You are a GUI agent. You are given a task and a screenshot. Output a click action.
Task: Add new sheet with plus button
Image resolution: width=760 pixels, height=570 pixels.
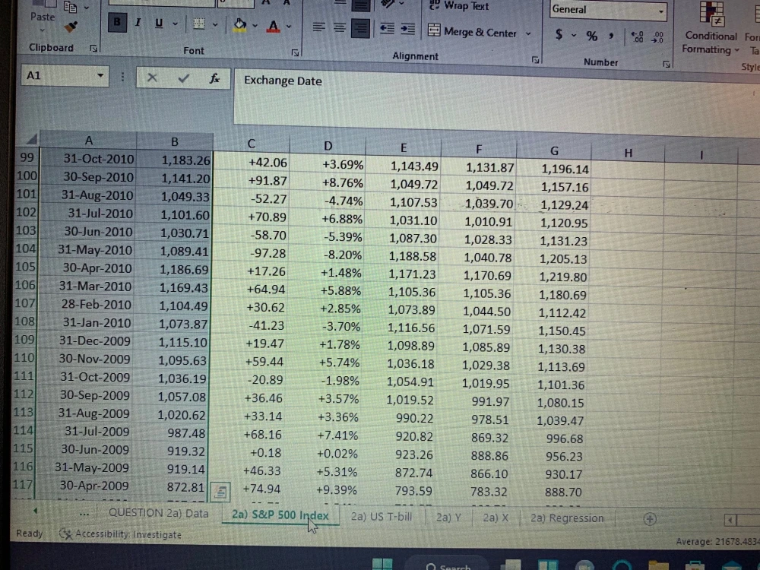(x=650, y=519)
